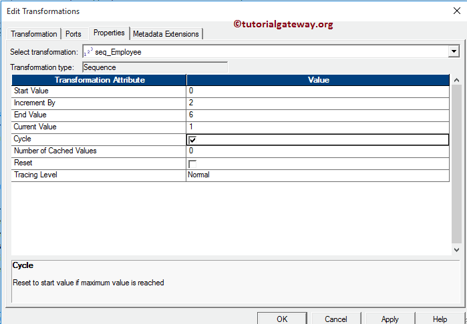Click the Start Value cell showing 0
467x324 pixels.
pos(317,91)
